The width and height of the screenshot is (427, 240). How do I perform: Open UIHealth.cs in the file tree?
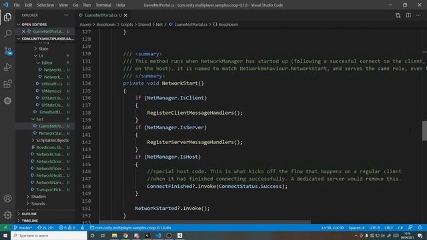52,84
